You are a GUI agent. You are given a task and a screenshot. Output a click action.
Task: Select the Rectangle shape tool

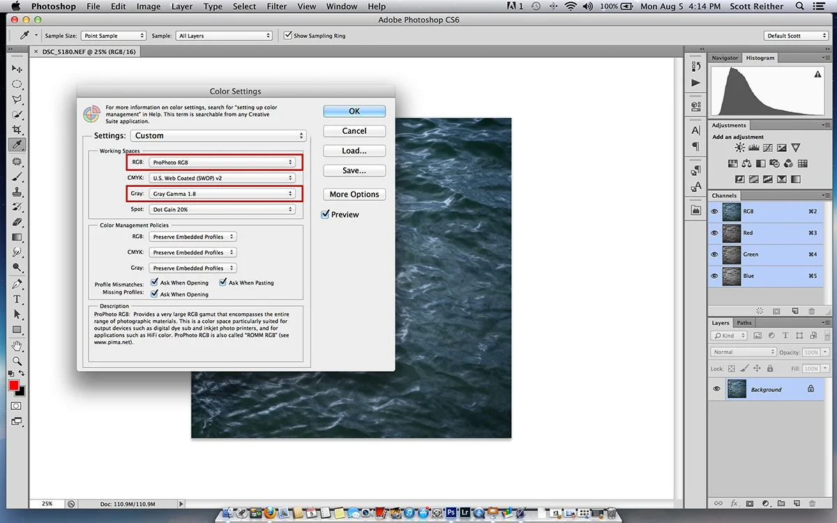(17, 330)
